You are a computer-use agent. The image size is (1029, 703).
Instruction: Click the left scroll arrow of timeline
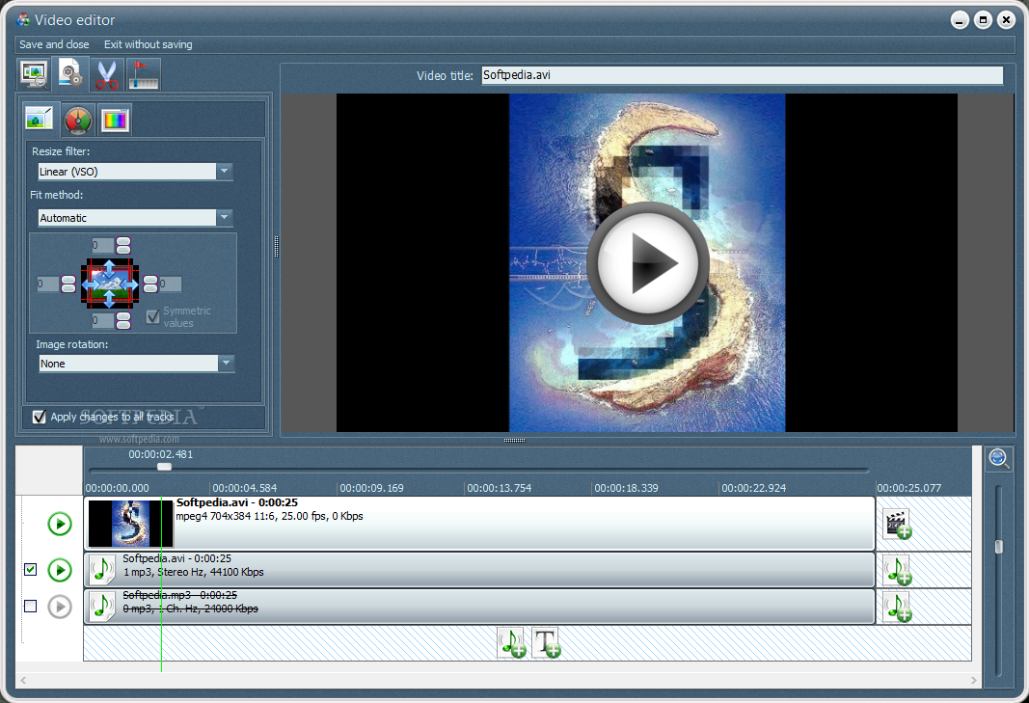coord(23,680)
